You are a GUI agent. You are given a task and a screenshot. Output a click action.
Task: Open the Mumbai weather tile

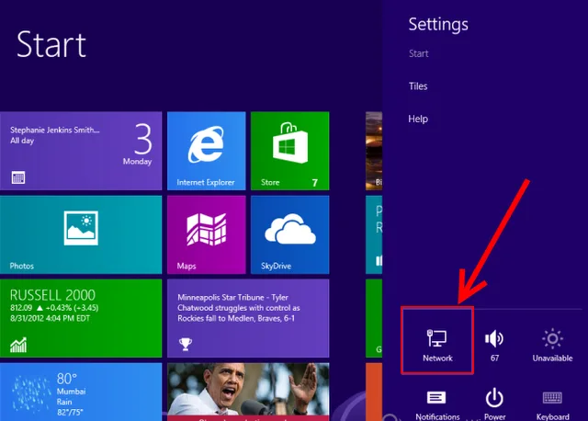(x=81, y=392)
